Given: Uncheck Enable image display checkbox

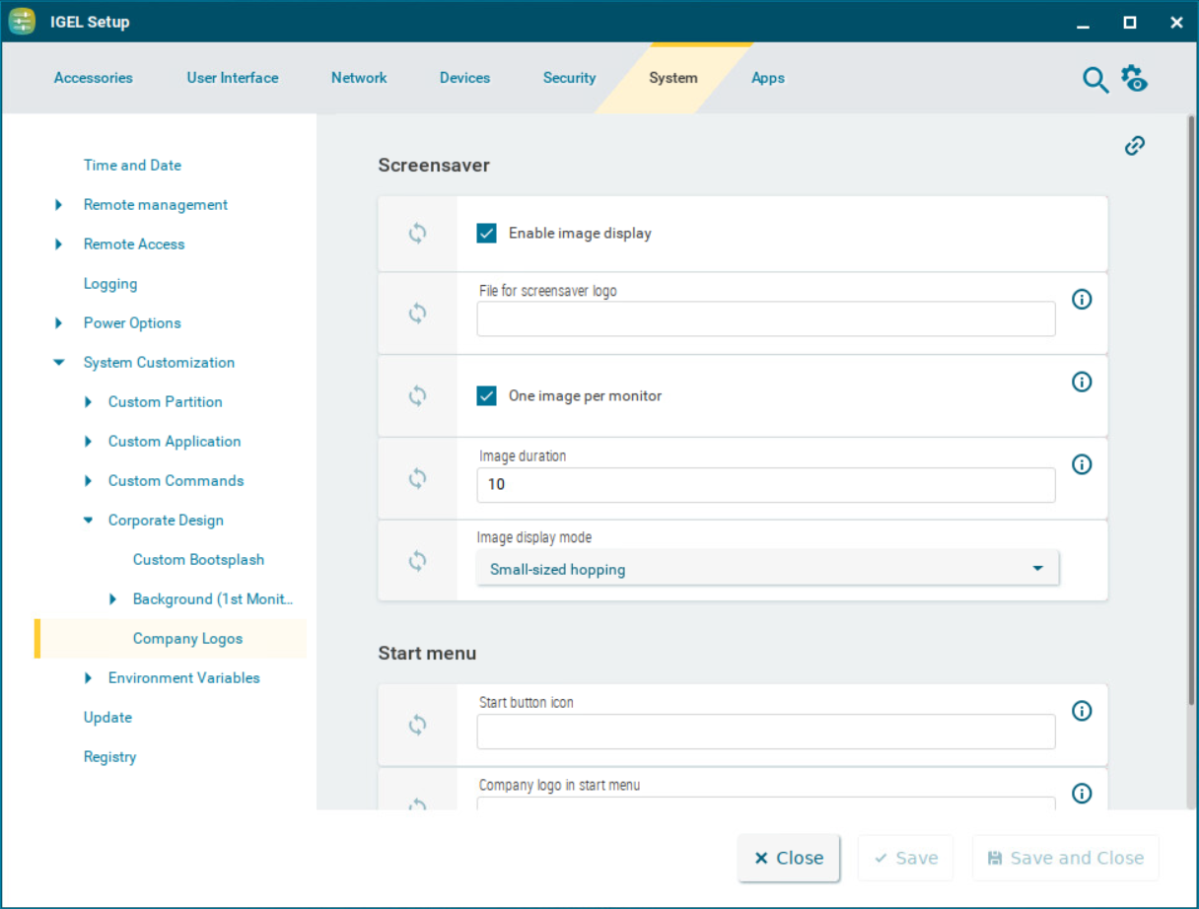Looking at the screenshot, I should point(487,234).
